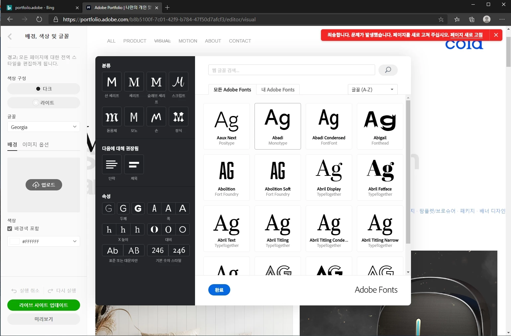Choose regular width A property
This screenshot has height=336, width=511.
(168, 208)
